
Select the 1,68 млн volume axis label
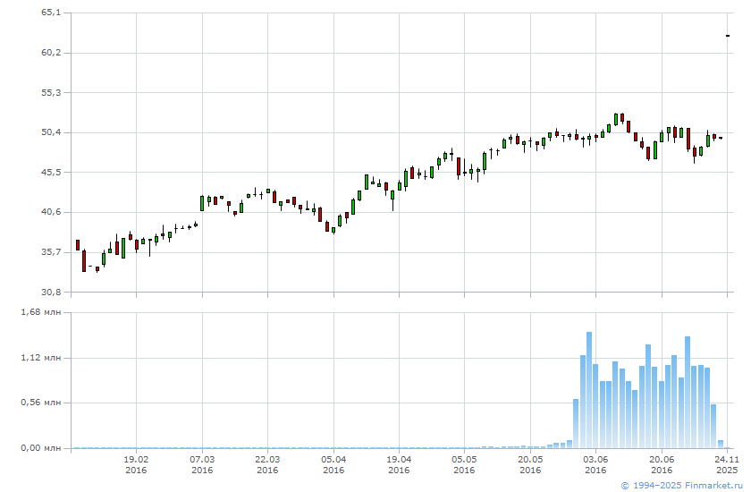[42, 312]
